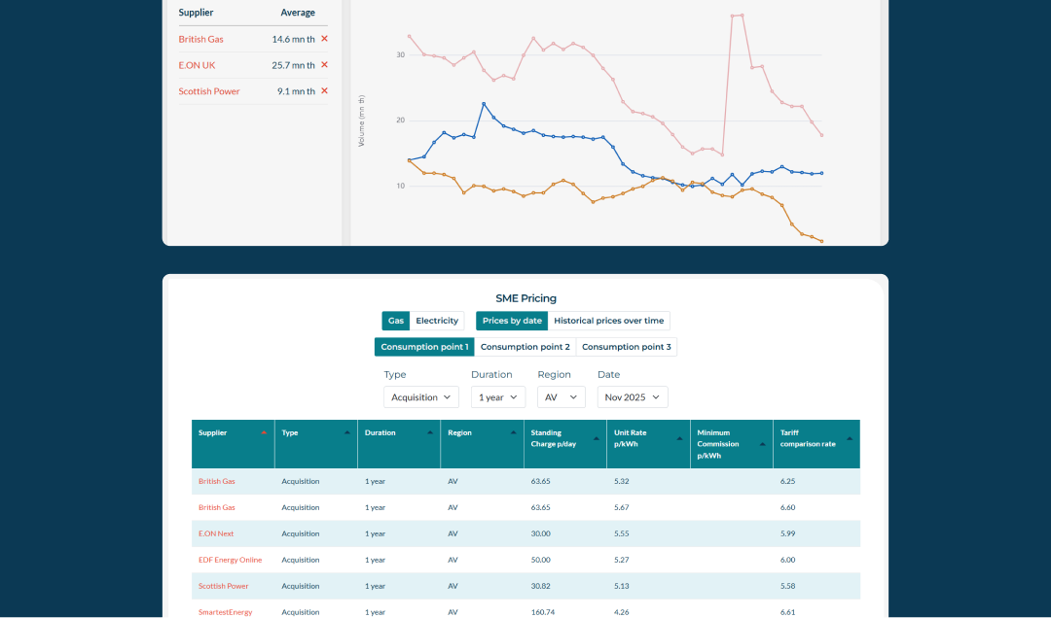Open the Type dropdown showing Acquisition
Screen dimensions: 1051x618
[421, 397]
